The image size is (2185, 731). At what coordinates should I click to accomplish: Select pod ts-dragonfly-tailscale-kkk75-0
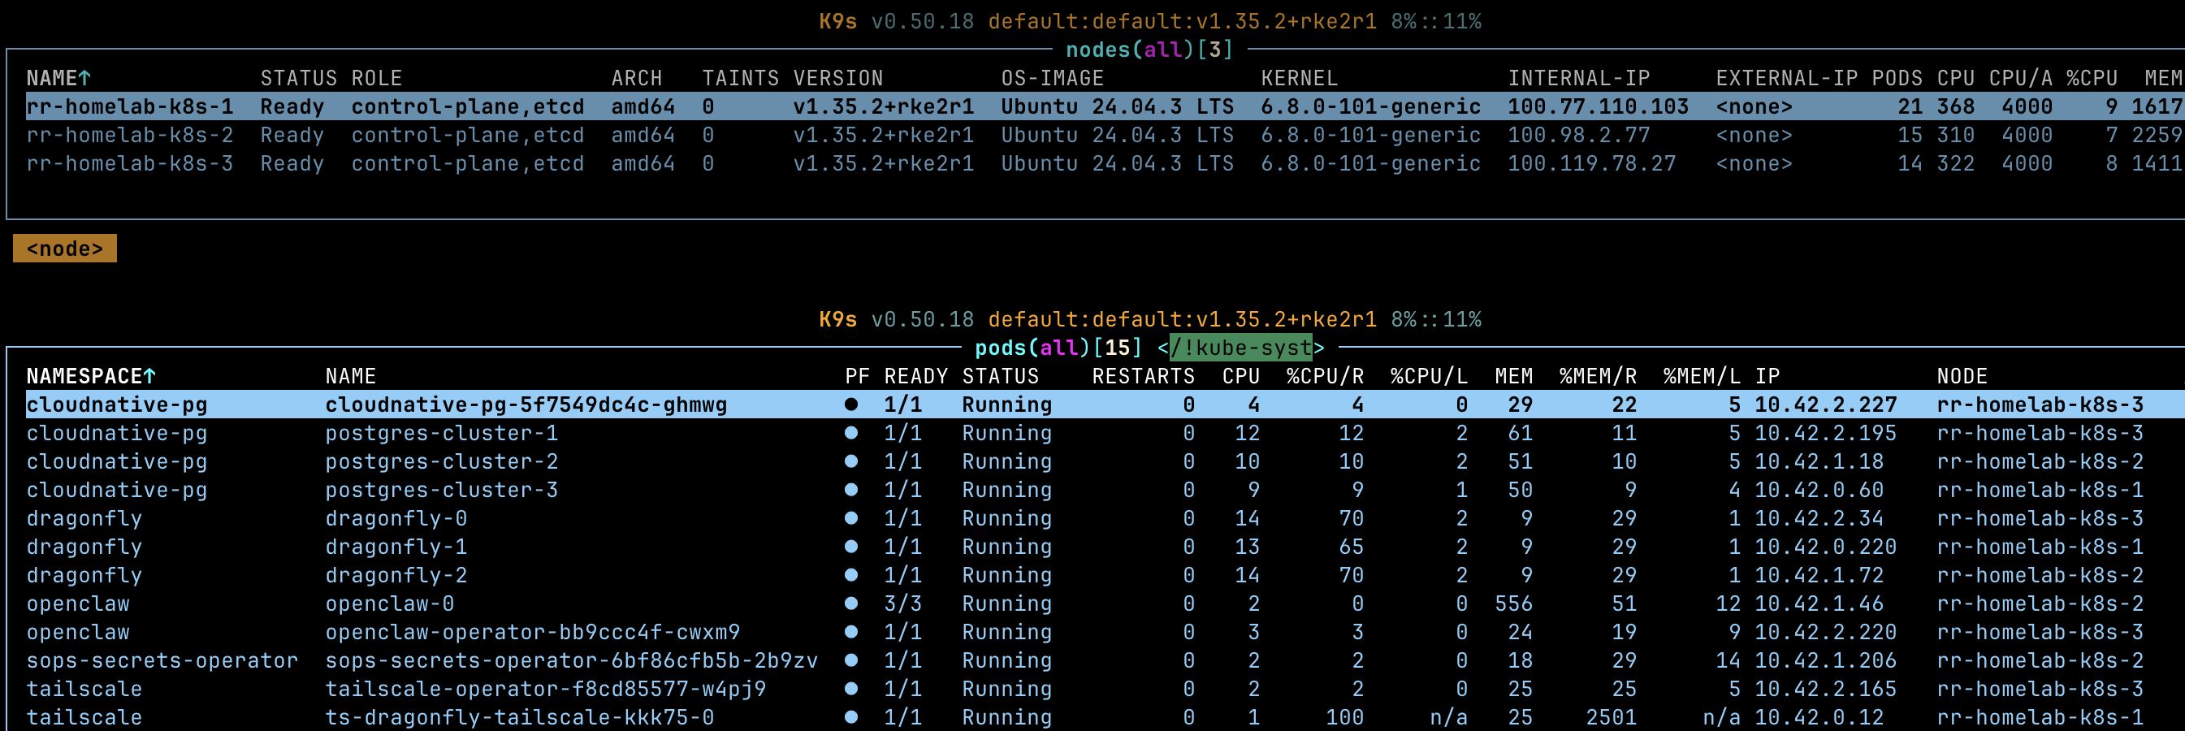[1105, 717]
